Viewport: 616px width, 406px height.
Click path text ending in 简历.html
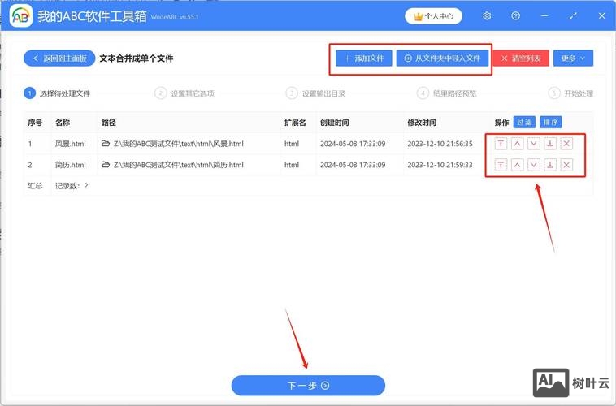point(179,165)
